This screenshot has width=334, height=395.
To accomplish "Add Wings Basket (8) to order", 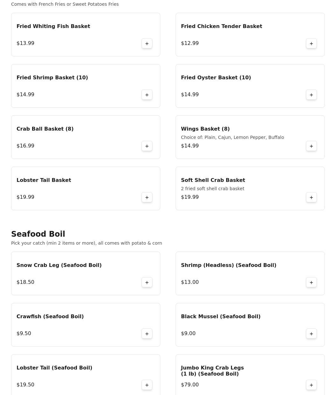I will point(311,146).
